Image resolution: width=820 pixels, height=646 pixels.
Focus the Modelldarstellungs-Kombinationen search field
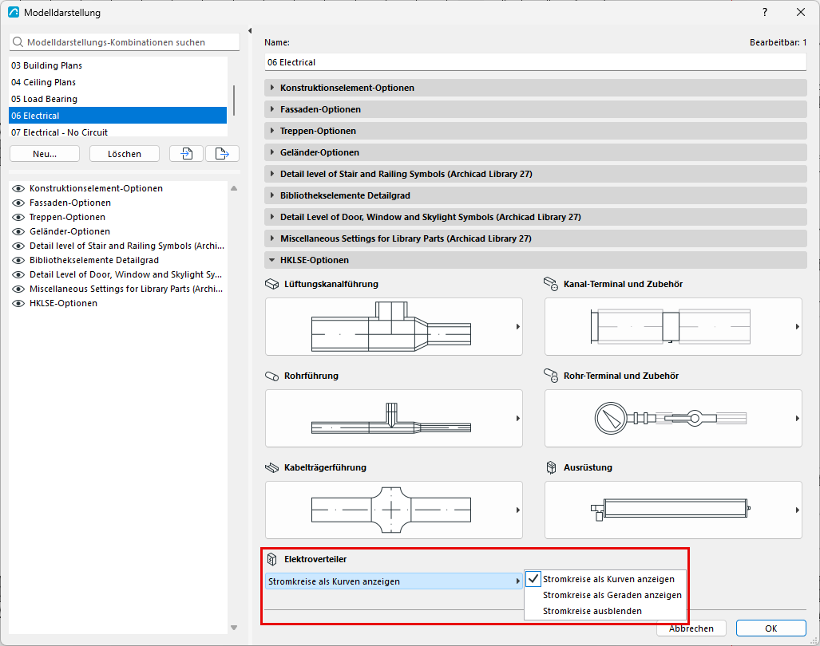pos(125,42)
